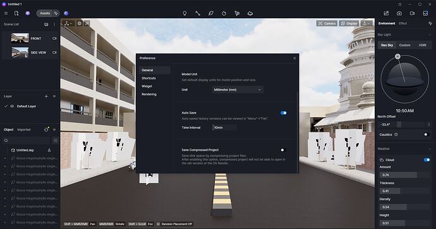Add a new scene in Scene List

46,25
